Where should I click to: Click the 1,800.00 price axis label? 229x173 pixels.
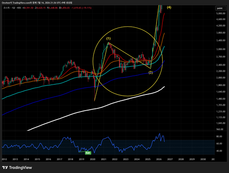tap(221, 85)
